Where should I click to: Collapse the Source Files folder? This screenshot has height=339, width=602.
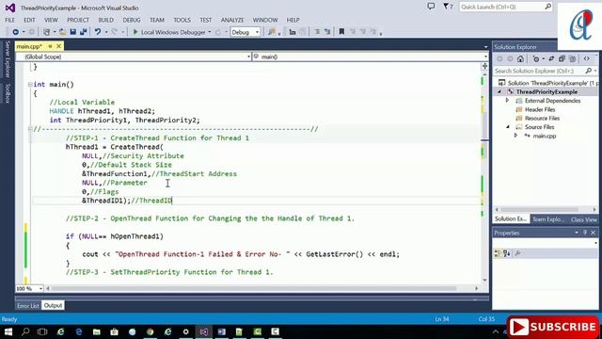508,127
